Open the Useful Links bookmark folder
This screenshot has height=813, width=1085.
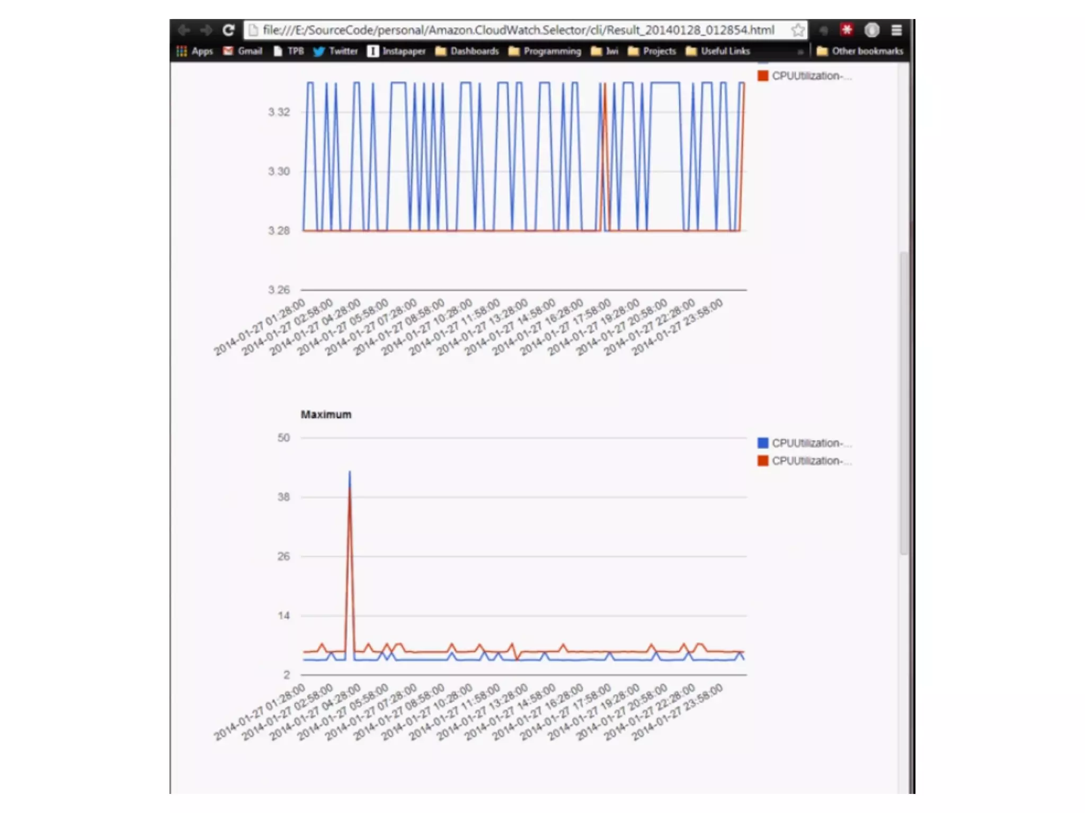(718, 51)
